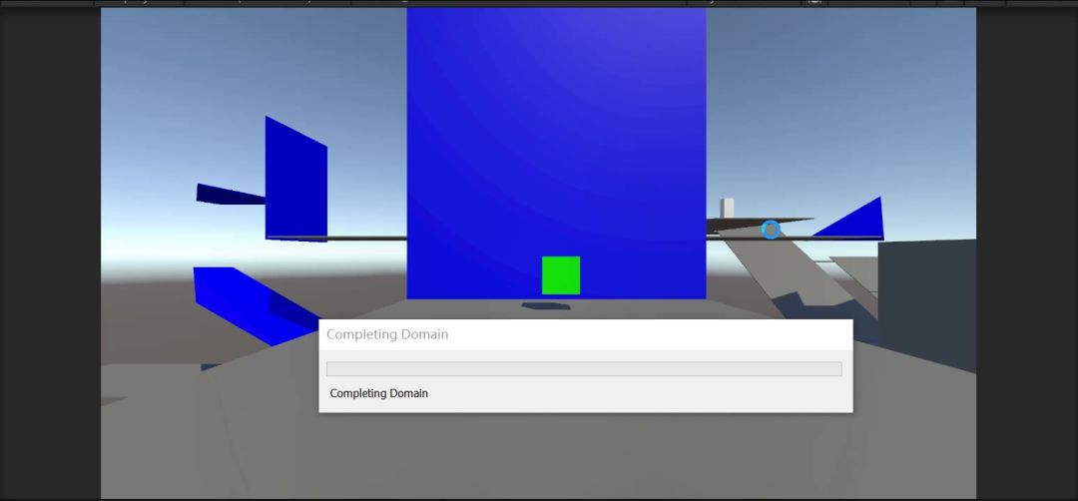Select the green square in the scene
1078x501 pixels.
click(561, 275)
